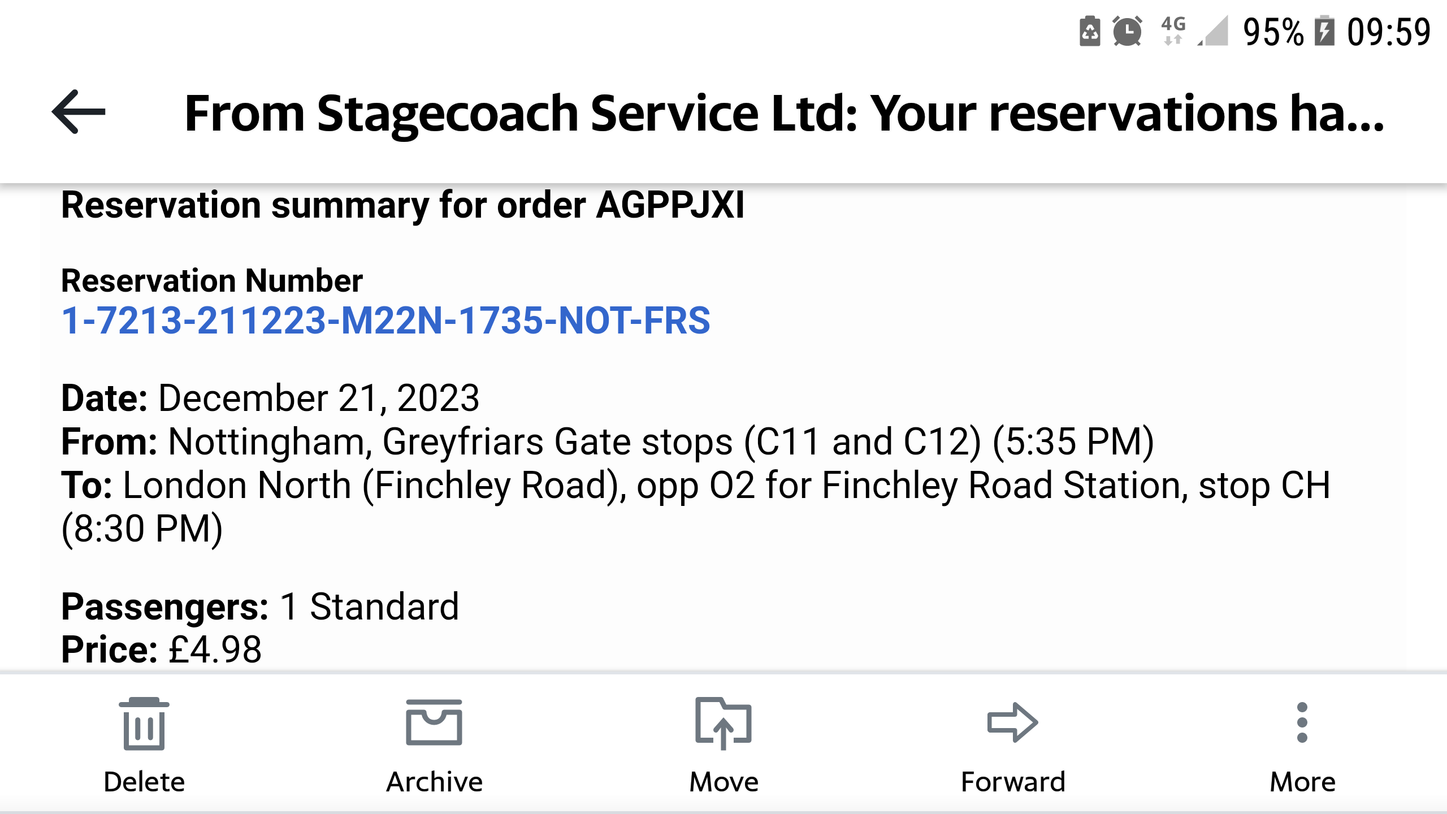Viewport: 1447px width, 814px height.
Task: Open reservation number 1-7213-211223-M22N-1735-NOT-FRS link
Action: click(x=385, y=321)
